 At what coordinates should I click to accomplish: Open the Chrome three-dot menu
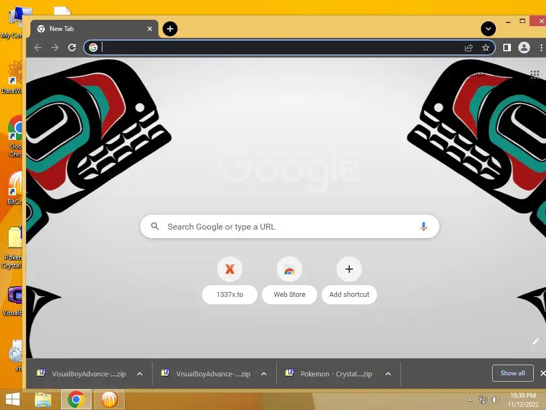pos(541,48)
